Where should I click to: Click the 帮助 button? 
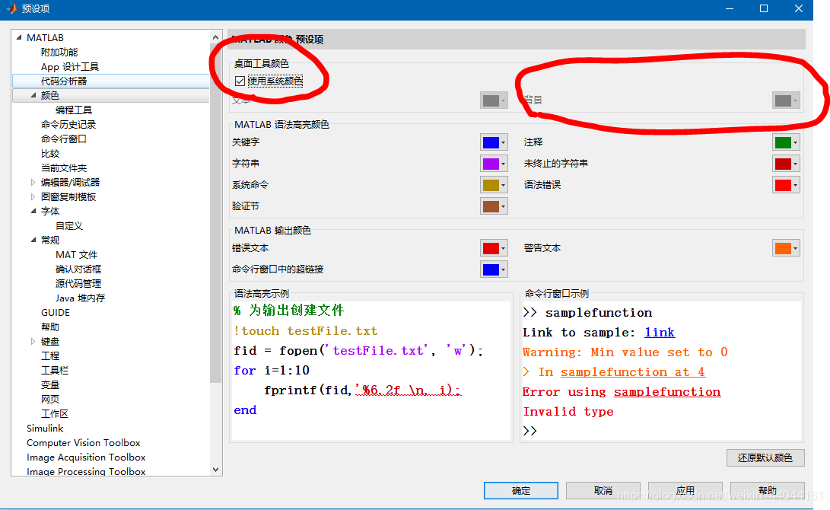[768, 490]
